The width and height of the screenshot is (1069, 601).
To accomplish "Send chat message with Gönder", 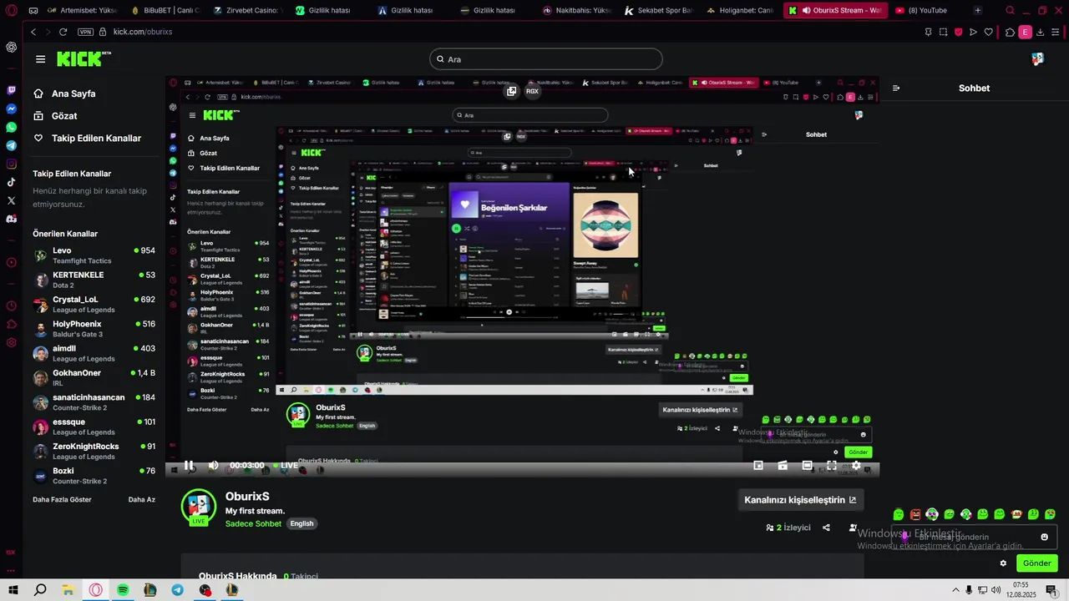I will (1036, 563).
